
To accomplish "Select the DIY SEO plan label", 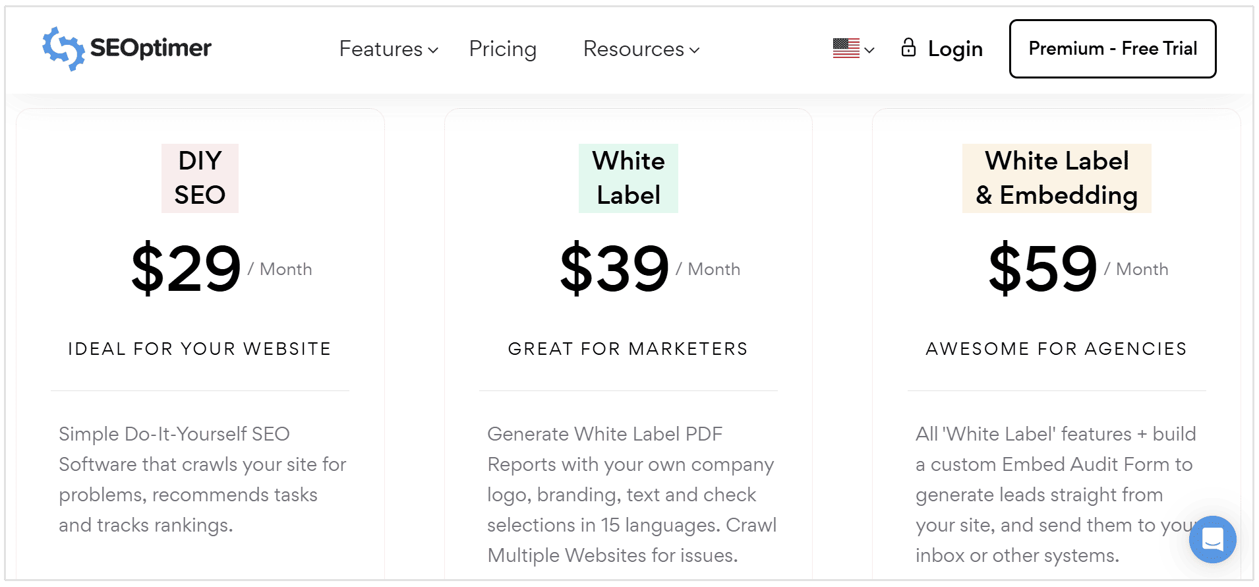I will tap(200, 177).
